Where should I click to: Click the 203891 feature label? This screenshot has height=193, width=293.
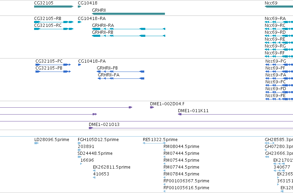pyautogui.click(x=86, y=147)
